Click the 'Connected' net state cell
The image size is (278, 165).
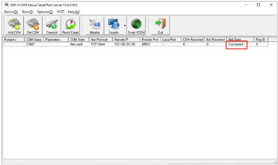(236, 44)
